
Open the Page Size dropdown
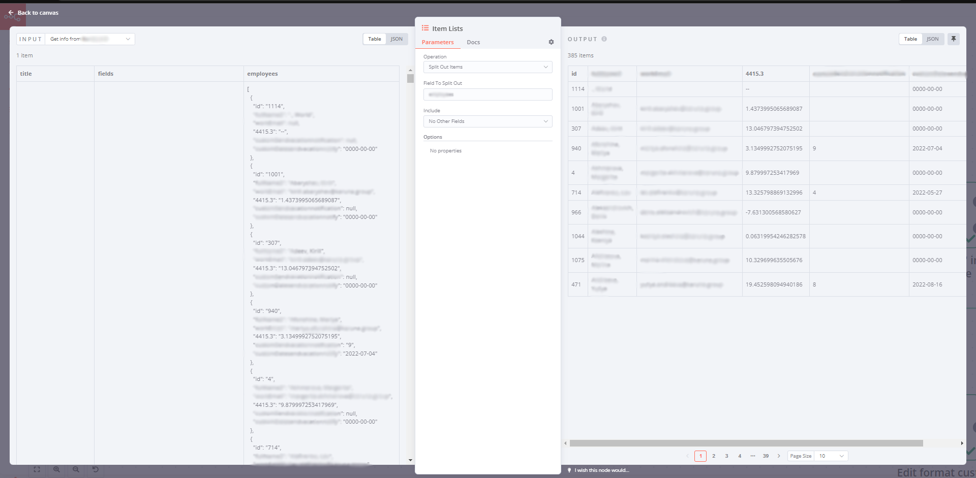pyautogui.click(x=831, y=456)
